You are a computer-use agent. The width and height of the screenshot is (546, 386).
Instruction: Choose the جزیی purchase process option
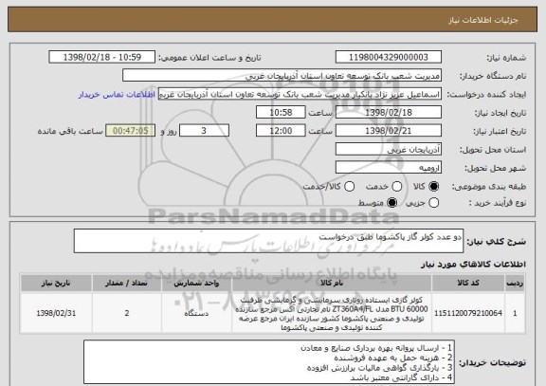[x=433, y=203]
